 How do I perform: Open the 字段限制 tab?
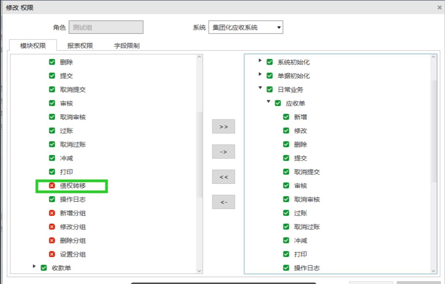pyautogui.click(x=127, y=46)
